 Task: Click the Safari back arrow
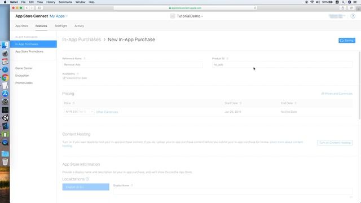tap(27, 8)
